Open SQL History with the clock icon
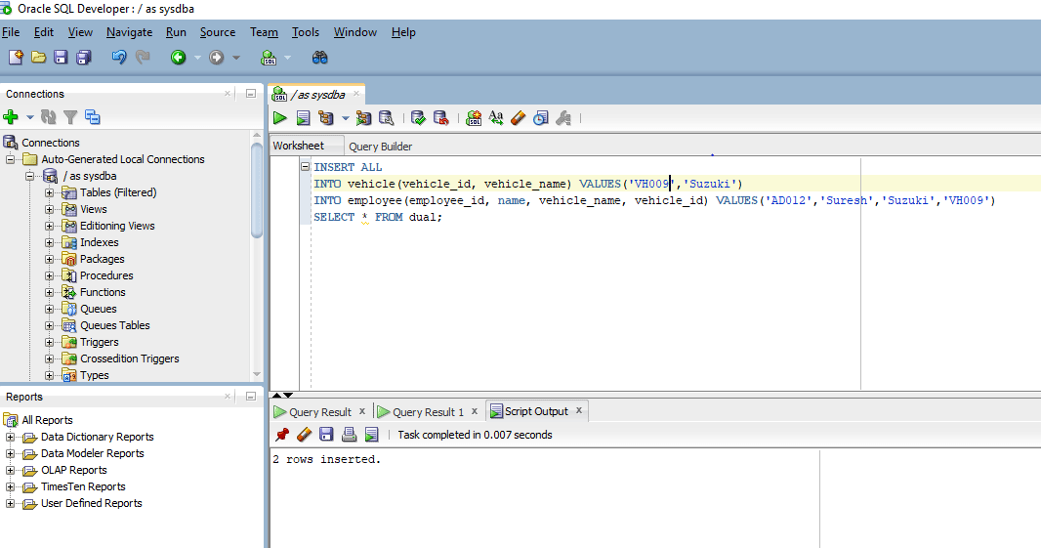 click(540, 118)
